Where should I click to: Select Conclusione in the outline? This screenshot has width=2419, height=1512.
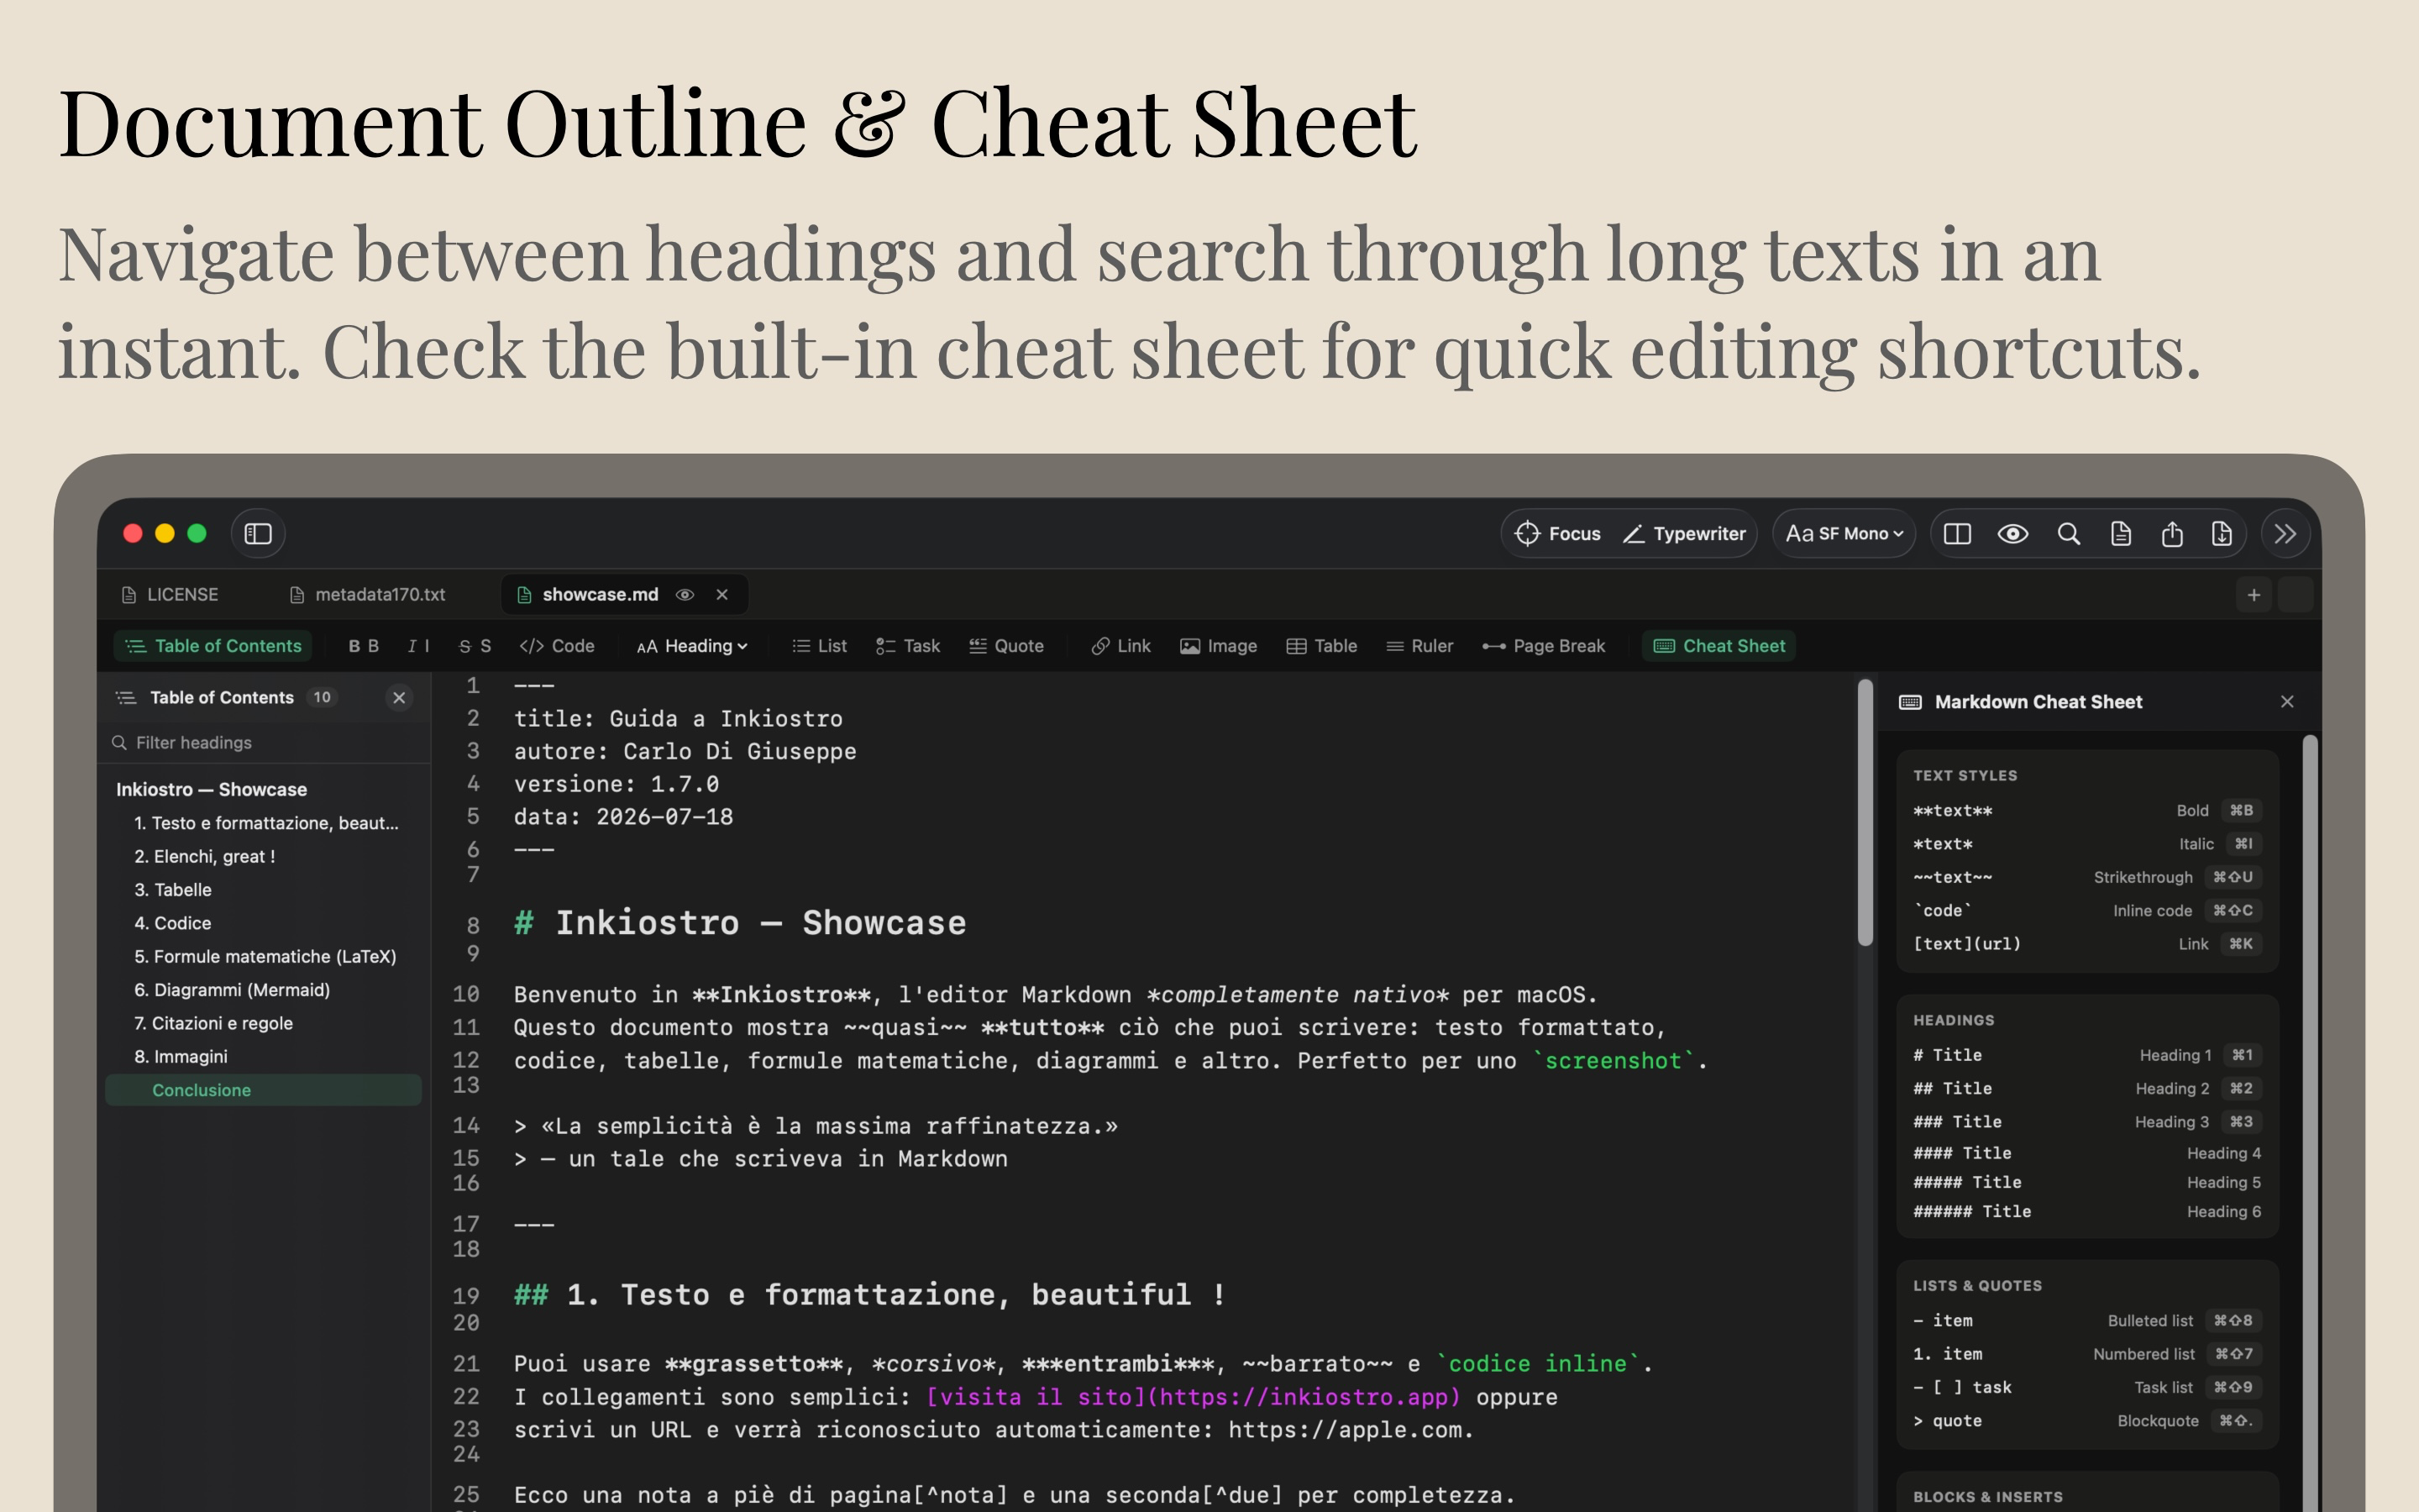(264, 1090)
